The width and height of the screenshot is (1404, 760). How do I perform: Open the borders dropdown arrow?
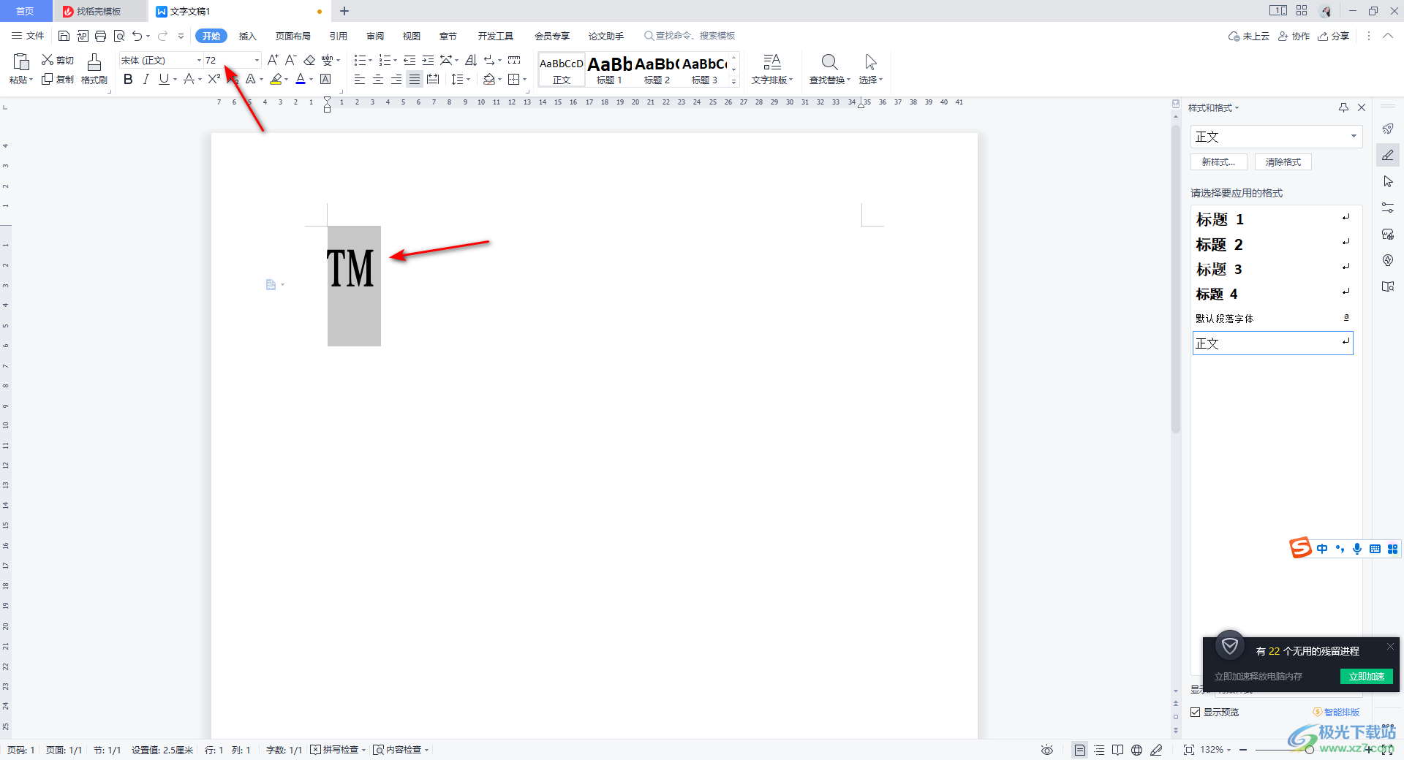pyautogui.click(x=525, y=79)
